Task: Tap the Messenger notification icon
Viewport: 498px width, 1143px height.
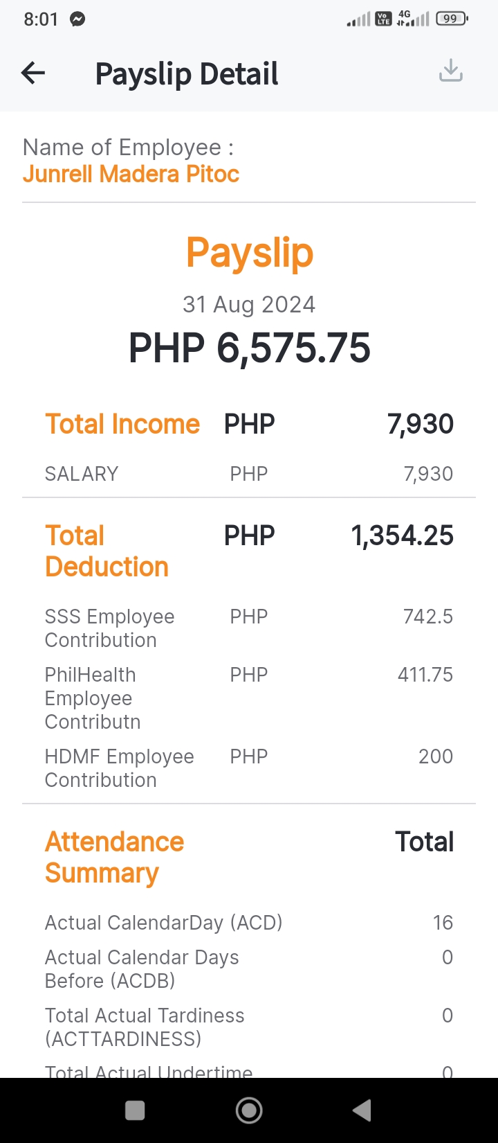Action: pyautogui.click(x=77, y=19)
